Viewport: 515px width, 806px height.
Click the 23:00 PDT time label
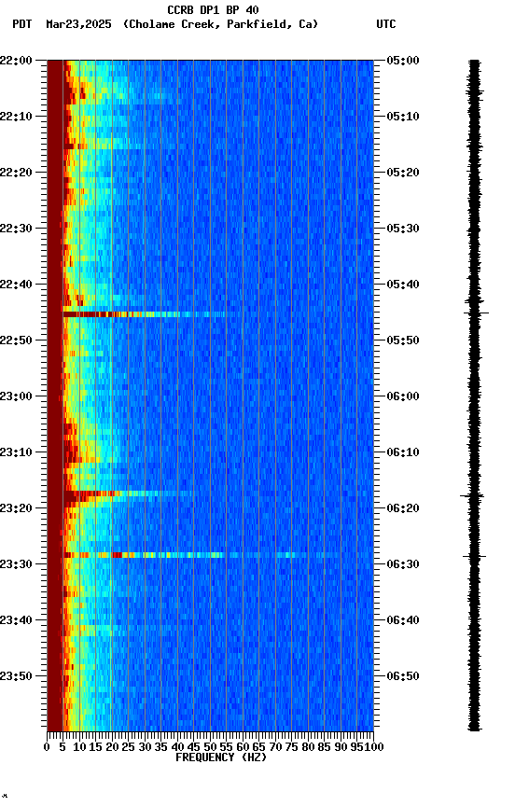coord(16,396)
